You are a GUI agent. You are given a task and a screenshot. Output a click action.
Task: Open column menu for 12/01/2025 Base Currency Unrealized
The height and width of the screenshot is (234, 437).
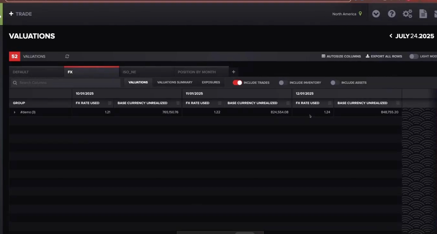tap(398, 103)
